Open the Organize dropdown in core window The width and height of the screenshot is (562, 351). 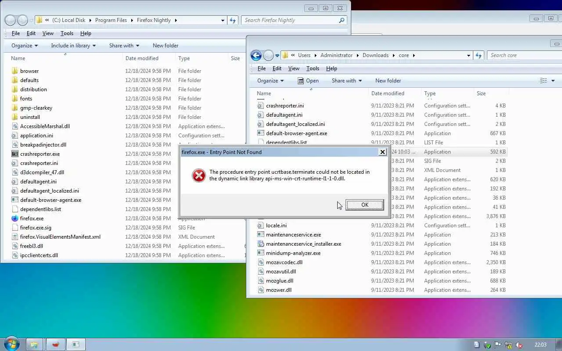click(x=270, y=81)
